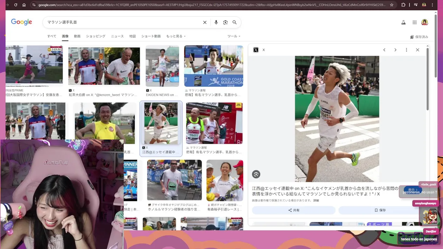The image size is (443, 249).
Task: Select the 画像 tab
Action: [65, 36]
